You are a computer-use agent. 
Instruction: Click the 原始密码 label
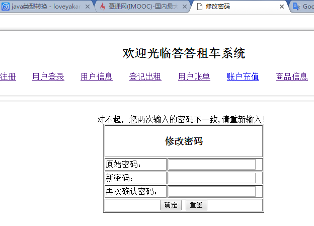point(123,165)
